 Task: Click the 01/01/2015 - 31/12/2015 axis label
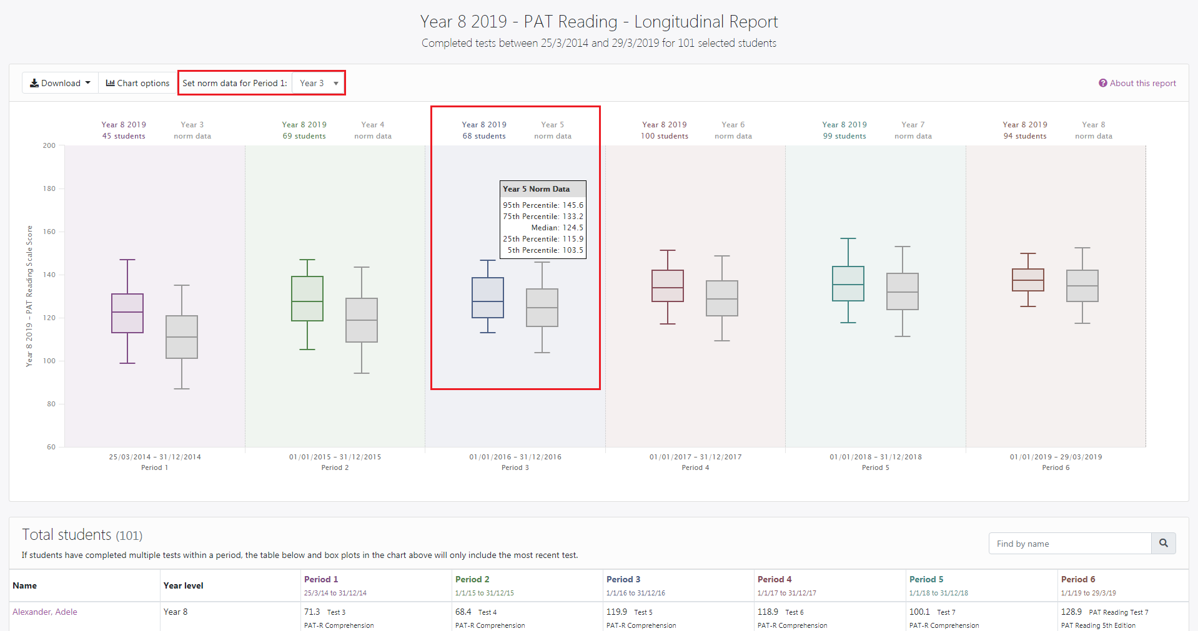coord(335,457)
